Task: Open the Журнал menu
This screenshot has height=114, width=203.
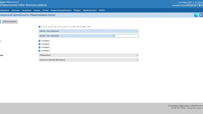Action: click(x=37, y=10)
